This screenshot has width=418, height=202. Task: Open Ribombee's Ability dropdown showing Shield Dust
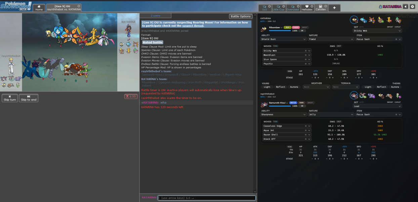(x=284, y=39)
